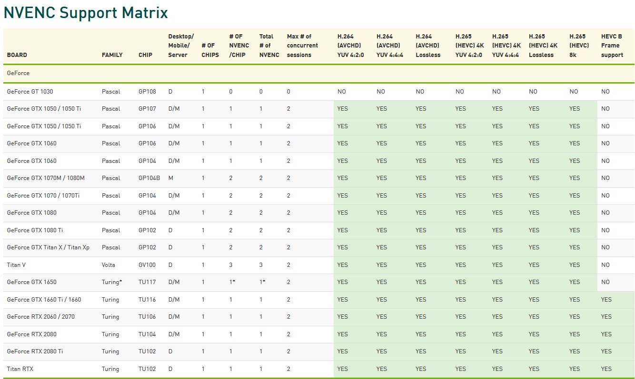Select GTX 1050 / 1050 Ti in GP106 row
This screenshot has width=635, height=379.
pos(44,126)
